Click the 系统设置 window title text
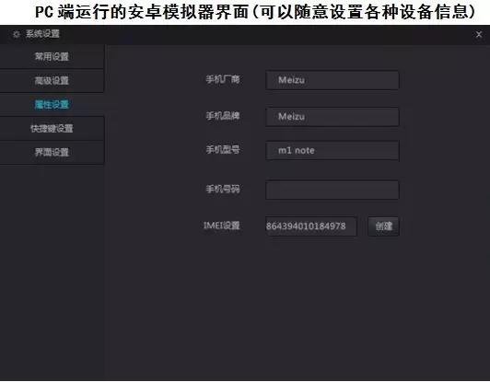The width and height of the screenshot is (490, 382). tap(42, 34)
